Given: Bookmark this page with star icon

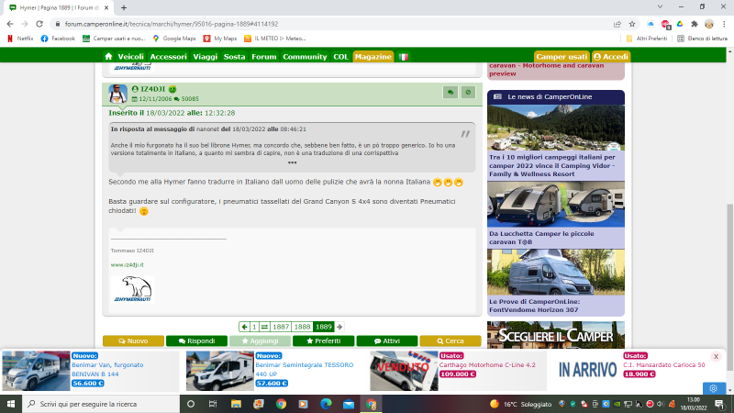Looking at the screenshot, I should [x=632, y=24].
